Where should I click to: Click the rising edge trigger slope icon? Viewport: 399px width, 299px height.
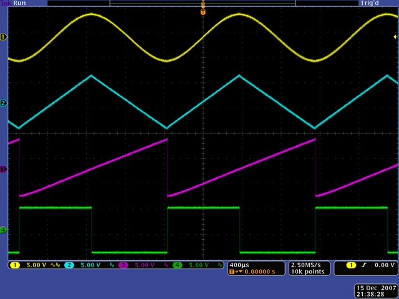tap(363, 265)
